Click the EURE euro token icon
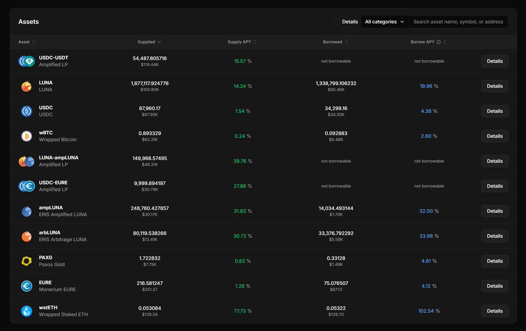Viewport: 526px width, 331px height. click(x=26, y=286)
